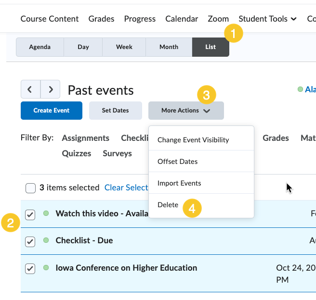Filter events by Quizzes
316x300 pixels.
coord(77,153)
